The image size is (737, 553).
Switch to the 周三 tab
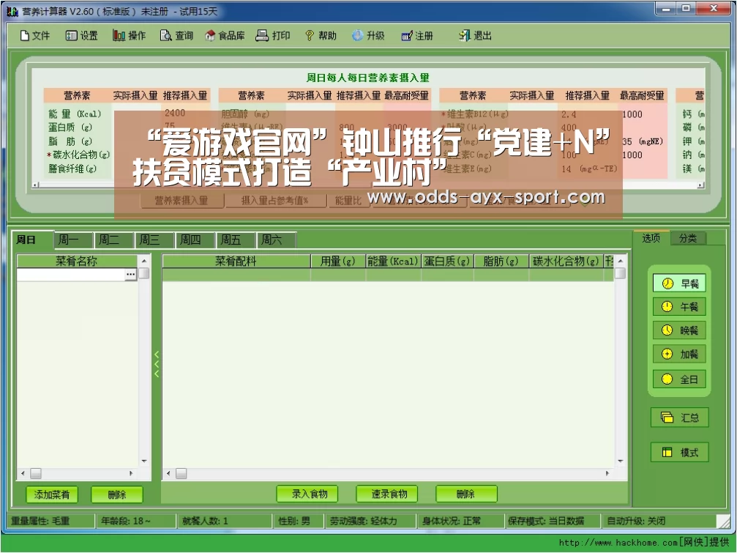[155, 240]
